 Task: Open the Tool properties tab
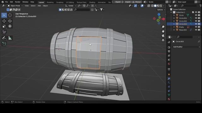coord(169,42)
